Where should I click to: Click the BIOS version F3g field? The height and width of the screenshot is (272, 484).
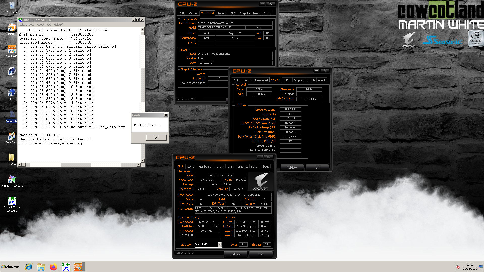235,58
